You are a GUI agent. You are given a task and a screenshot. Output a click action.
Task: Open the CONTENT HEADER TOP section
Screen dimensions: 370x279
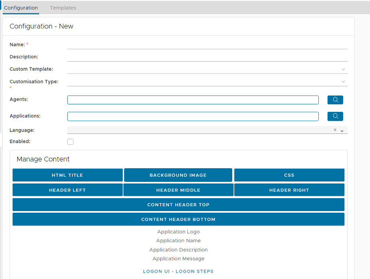(178, 205)
